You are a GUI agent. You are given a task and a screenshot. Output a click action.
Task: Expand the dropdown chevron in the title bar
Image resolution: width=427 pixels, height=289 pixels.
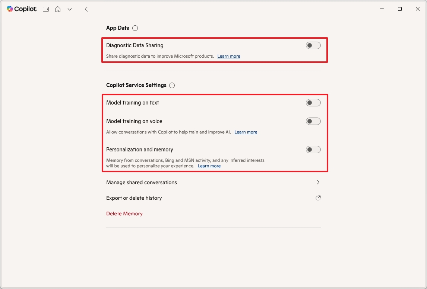[x=69, y=9]
